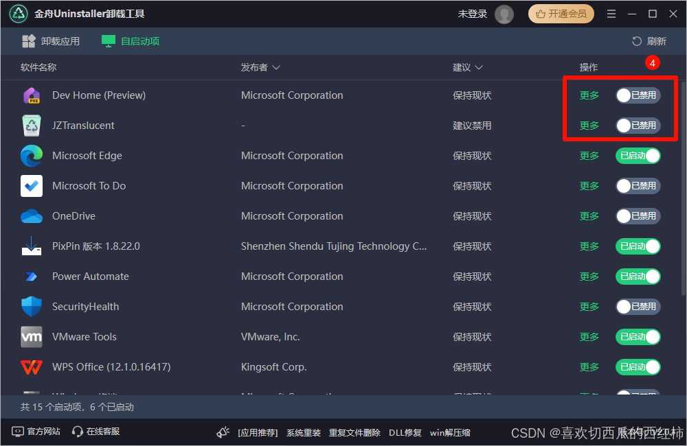
Task: Click 更多 for VMware Tools
Action: [x=589, y=337]
